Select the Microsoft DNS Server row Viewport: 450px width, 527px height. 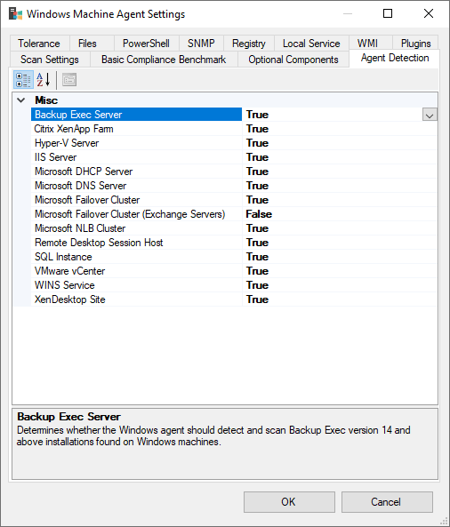137,186
